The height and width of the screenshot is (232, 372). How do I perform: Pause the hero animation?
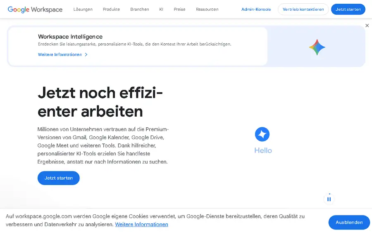(329, 199)
